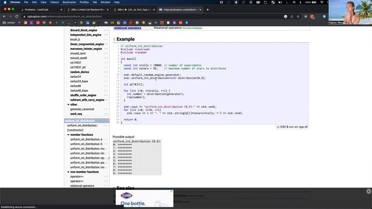The width and height of the screenshot is (372, 209).
Task: Open the independent_bits_engine sidebar link
Action: coord(85,35)
